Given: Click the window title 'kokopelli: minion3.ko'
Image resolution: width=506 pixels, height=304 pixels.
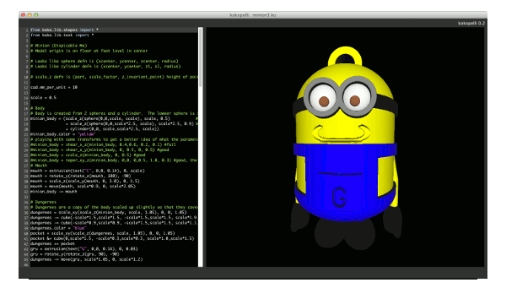Looking at the screenshot, I should [x=253, y=15].
